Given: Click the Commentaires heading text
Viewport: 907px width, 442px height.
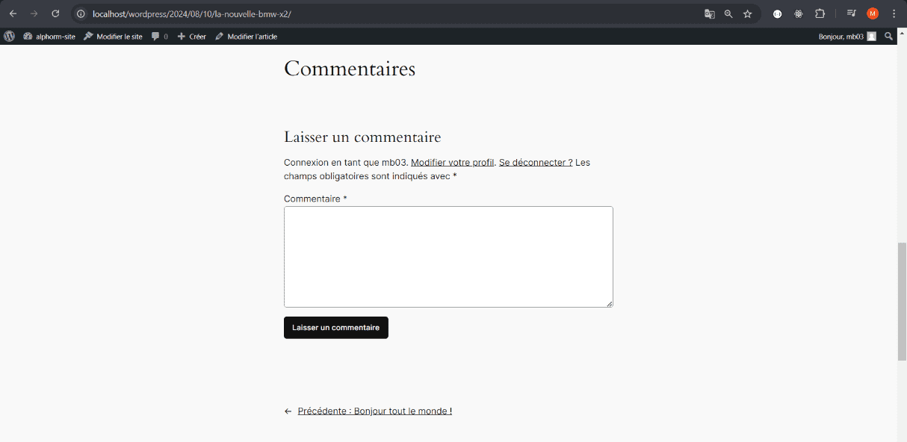Looking at the screenshot, I should pos(350,69).
